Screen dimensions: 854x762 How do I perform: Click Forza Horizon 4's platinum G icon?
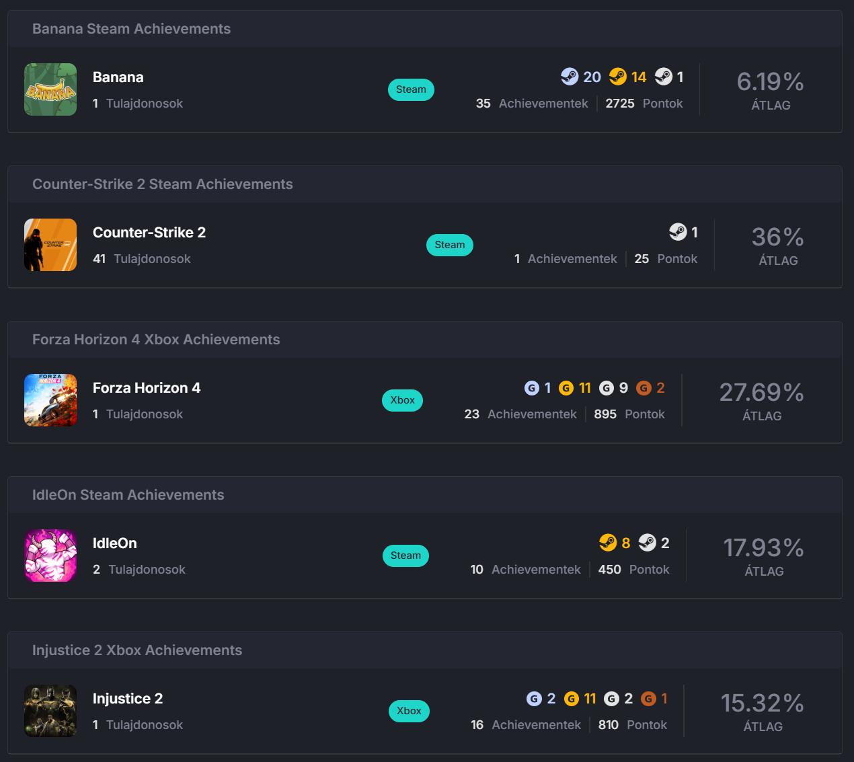pos(532,388)
